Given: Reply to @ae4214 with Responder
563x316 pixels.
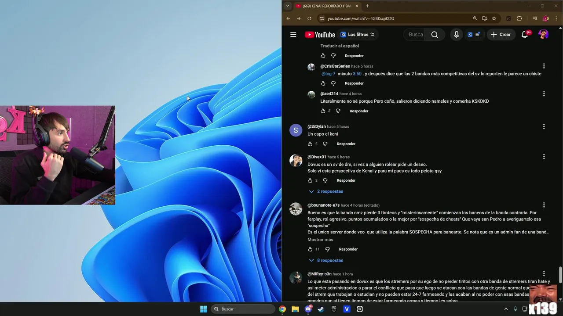Looking at the screenshot, I should tap(359, 111).
